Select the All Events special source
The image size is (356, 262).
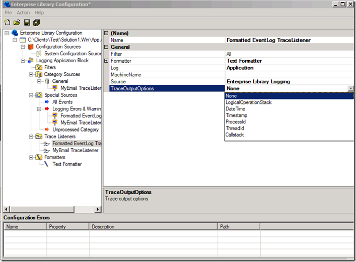click(62, 102)
